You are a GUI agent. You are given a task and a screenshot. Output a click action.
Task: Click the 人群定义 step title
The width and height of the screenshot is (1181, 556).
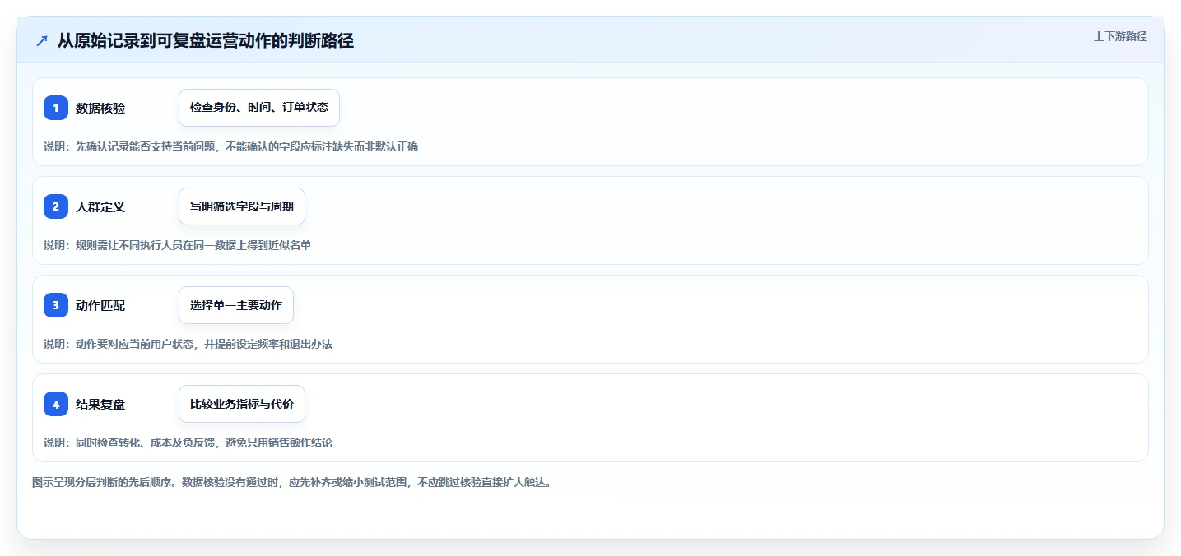[x=100, y=206]
